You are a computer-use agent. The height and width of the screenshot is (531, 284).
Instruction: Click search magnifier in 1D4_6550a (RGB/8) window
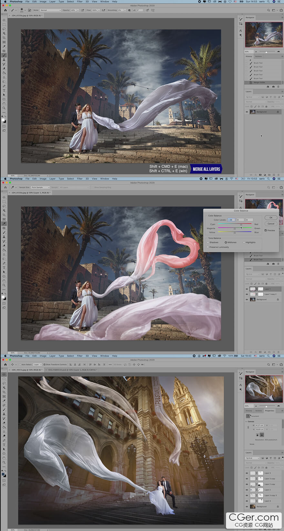(x=269, y=10)
